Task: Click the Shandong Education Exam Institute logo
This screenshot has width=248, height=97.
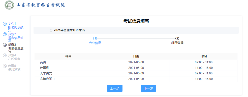Action: (x=9, y=5)
